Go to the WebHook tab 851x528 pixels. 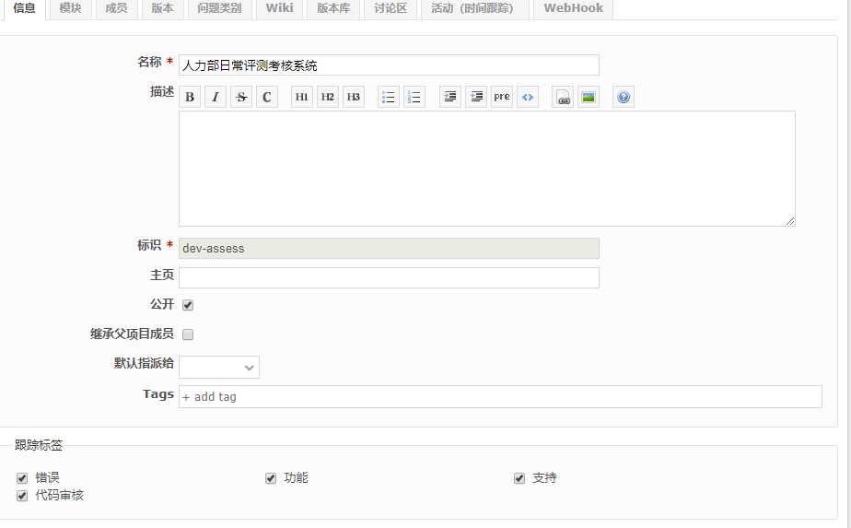573,8
